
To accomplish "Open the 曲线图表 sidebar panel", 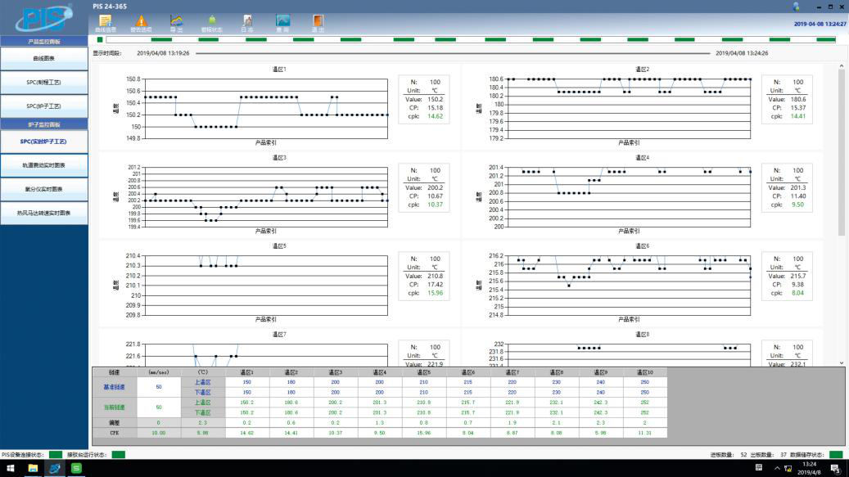I will click(x=44, y=58).
